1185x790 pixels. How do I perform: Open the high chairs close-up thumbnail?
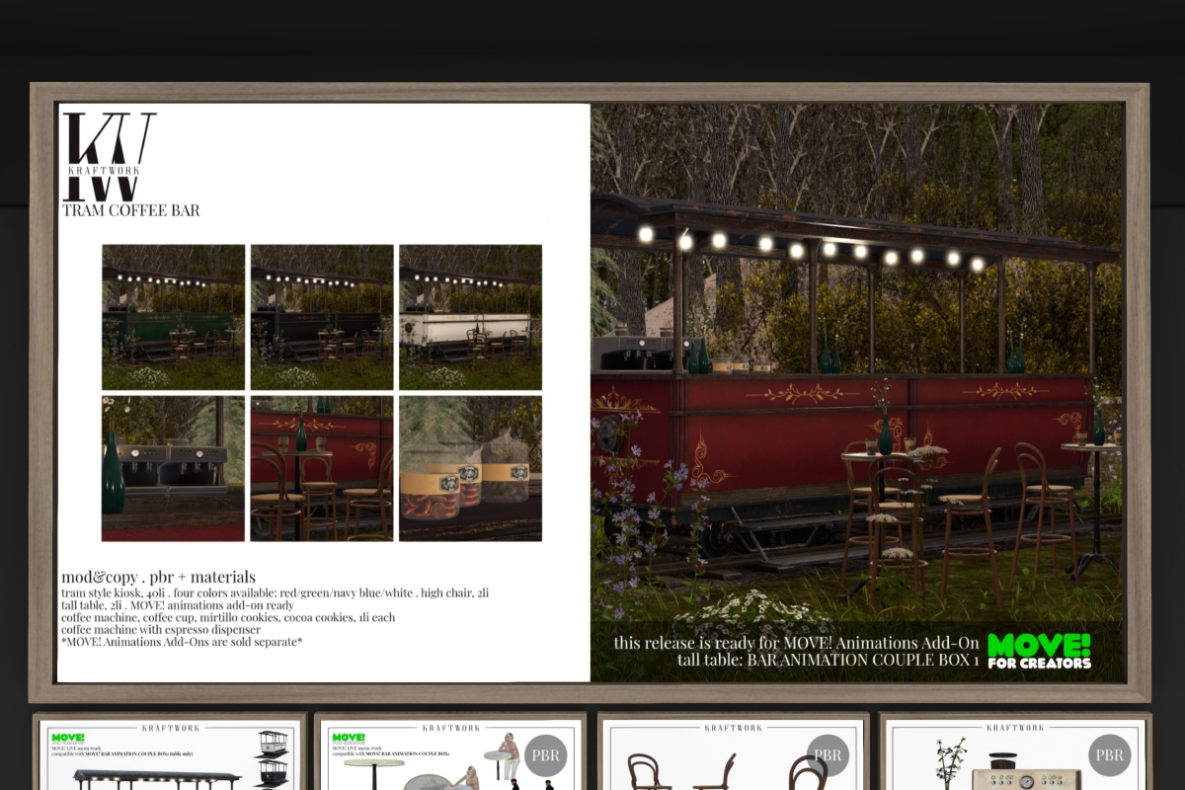coord(322,468)
